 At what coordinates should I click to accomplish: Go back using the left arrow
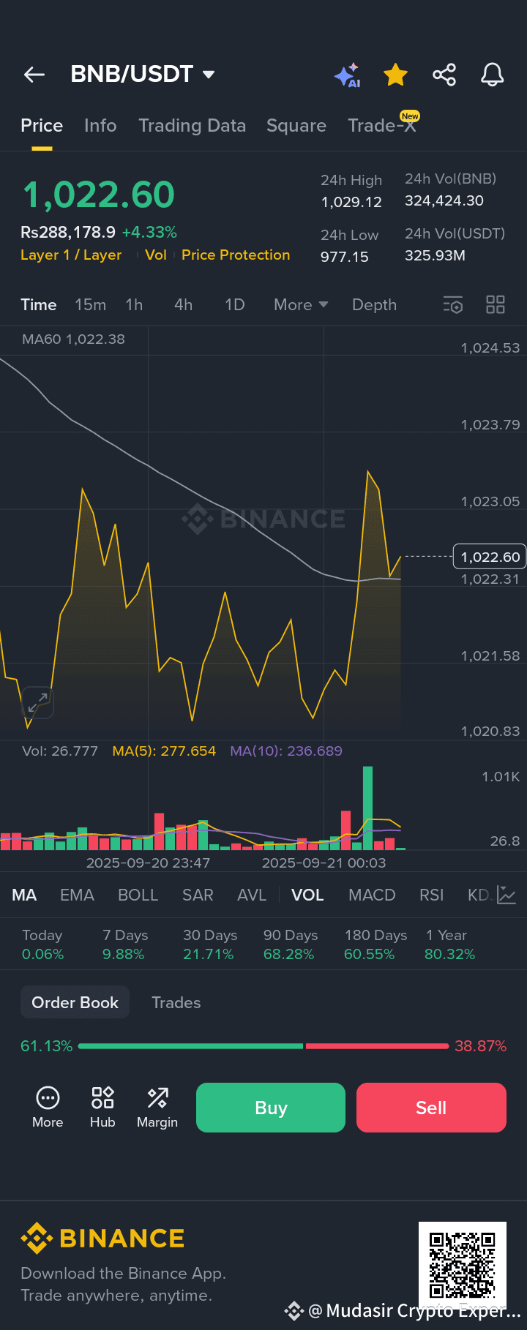34,75
